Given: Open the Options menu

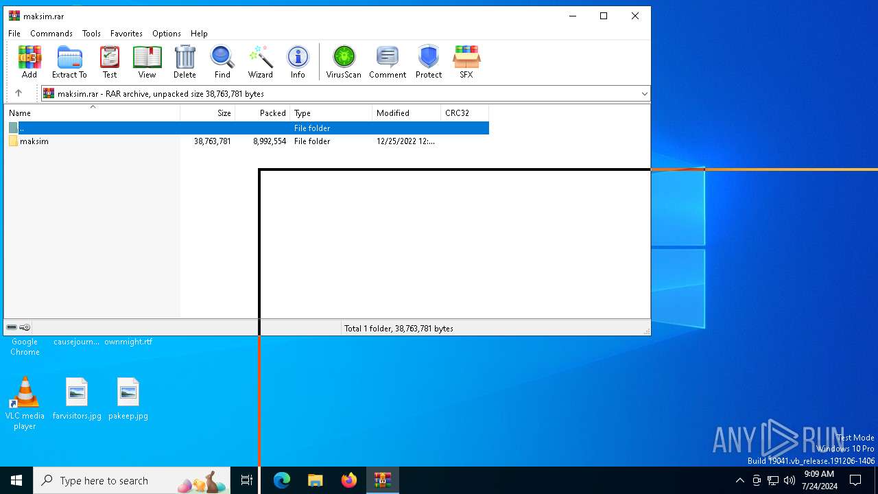Looking at the screenshot, I should tap(167, 33).
